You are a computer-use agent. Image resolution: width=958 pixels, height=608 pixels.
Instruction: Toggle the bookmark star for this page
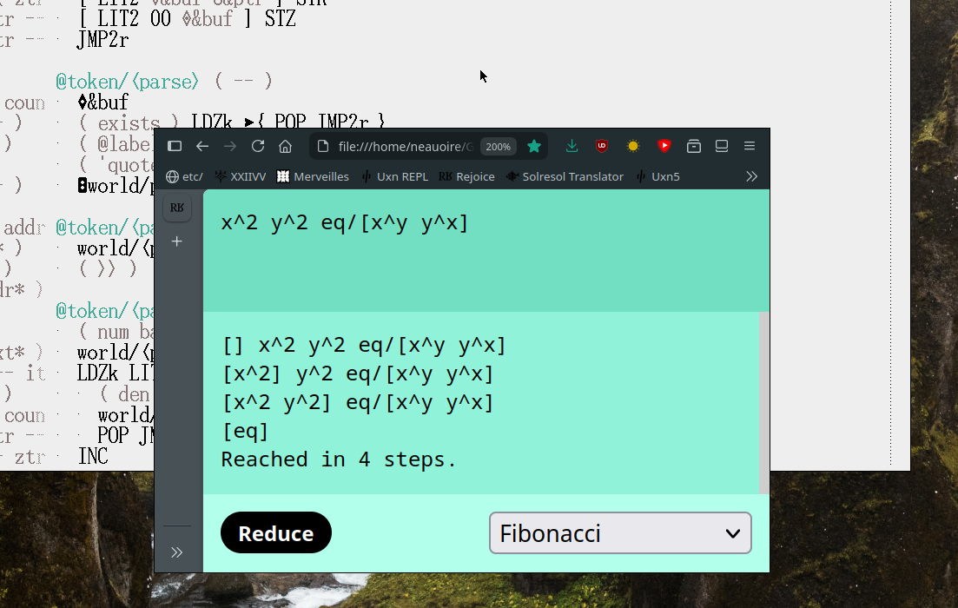pos(534,146)
